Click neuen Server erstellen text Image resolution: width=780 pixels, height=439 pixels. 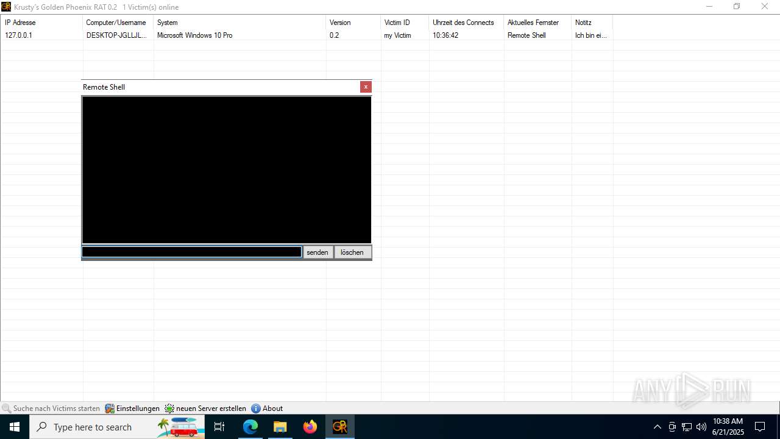pos(211,409)
